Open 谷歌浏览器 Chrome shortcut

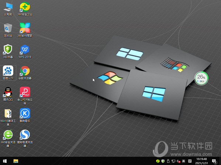(25, 73)
